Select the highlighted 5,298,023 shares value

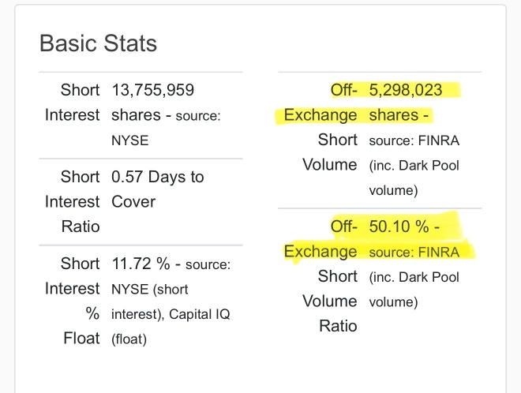click(x=406, y=90)
